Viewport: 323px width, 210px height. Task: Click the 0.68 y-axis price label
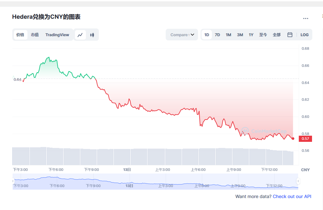point(305,49)
